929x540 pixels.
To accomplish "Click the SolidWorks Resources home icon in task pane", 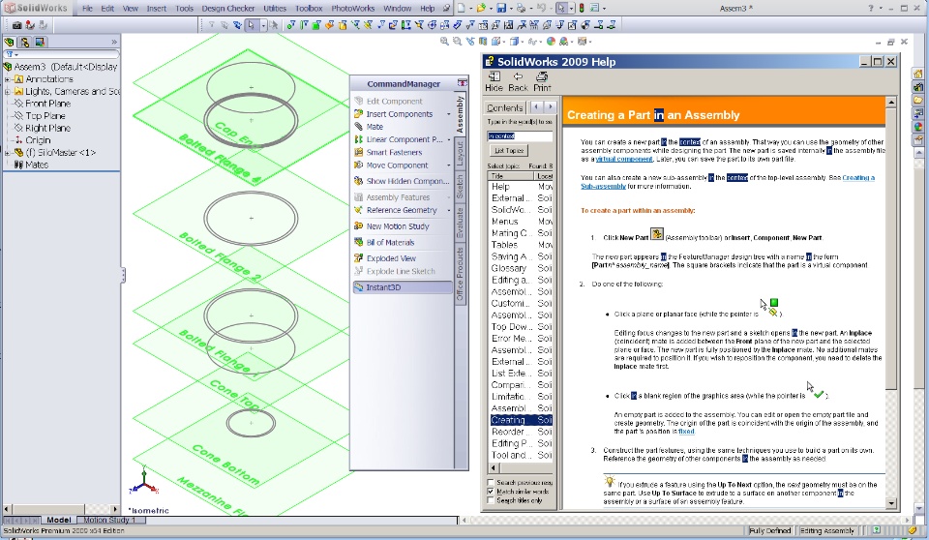I will [917, 74].
